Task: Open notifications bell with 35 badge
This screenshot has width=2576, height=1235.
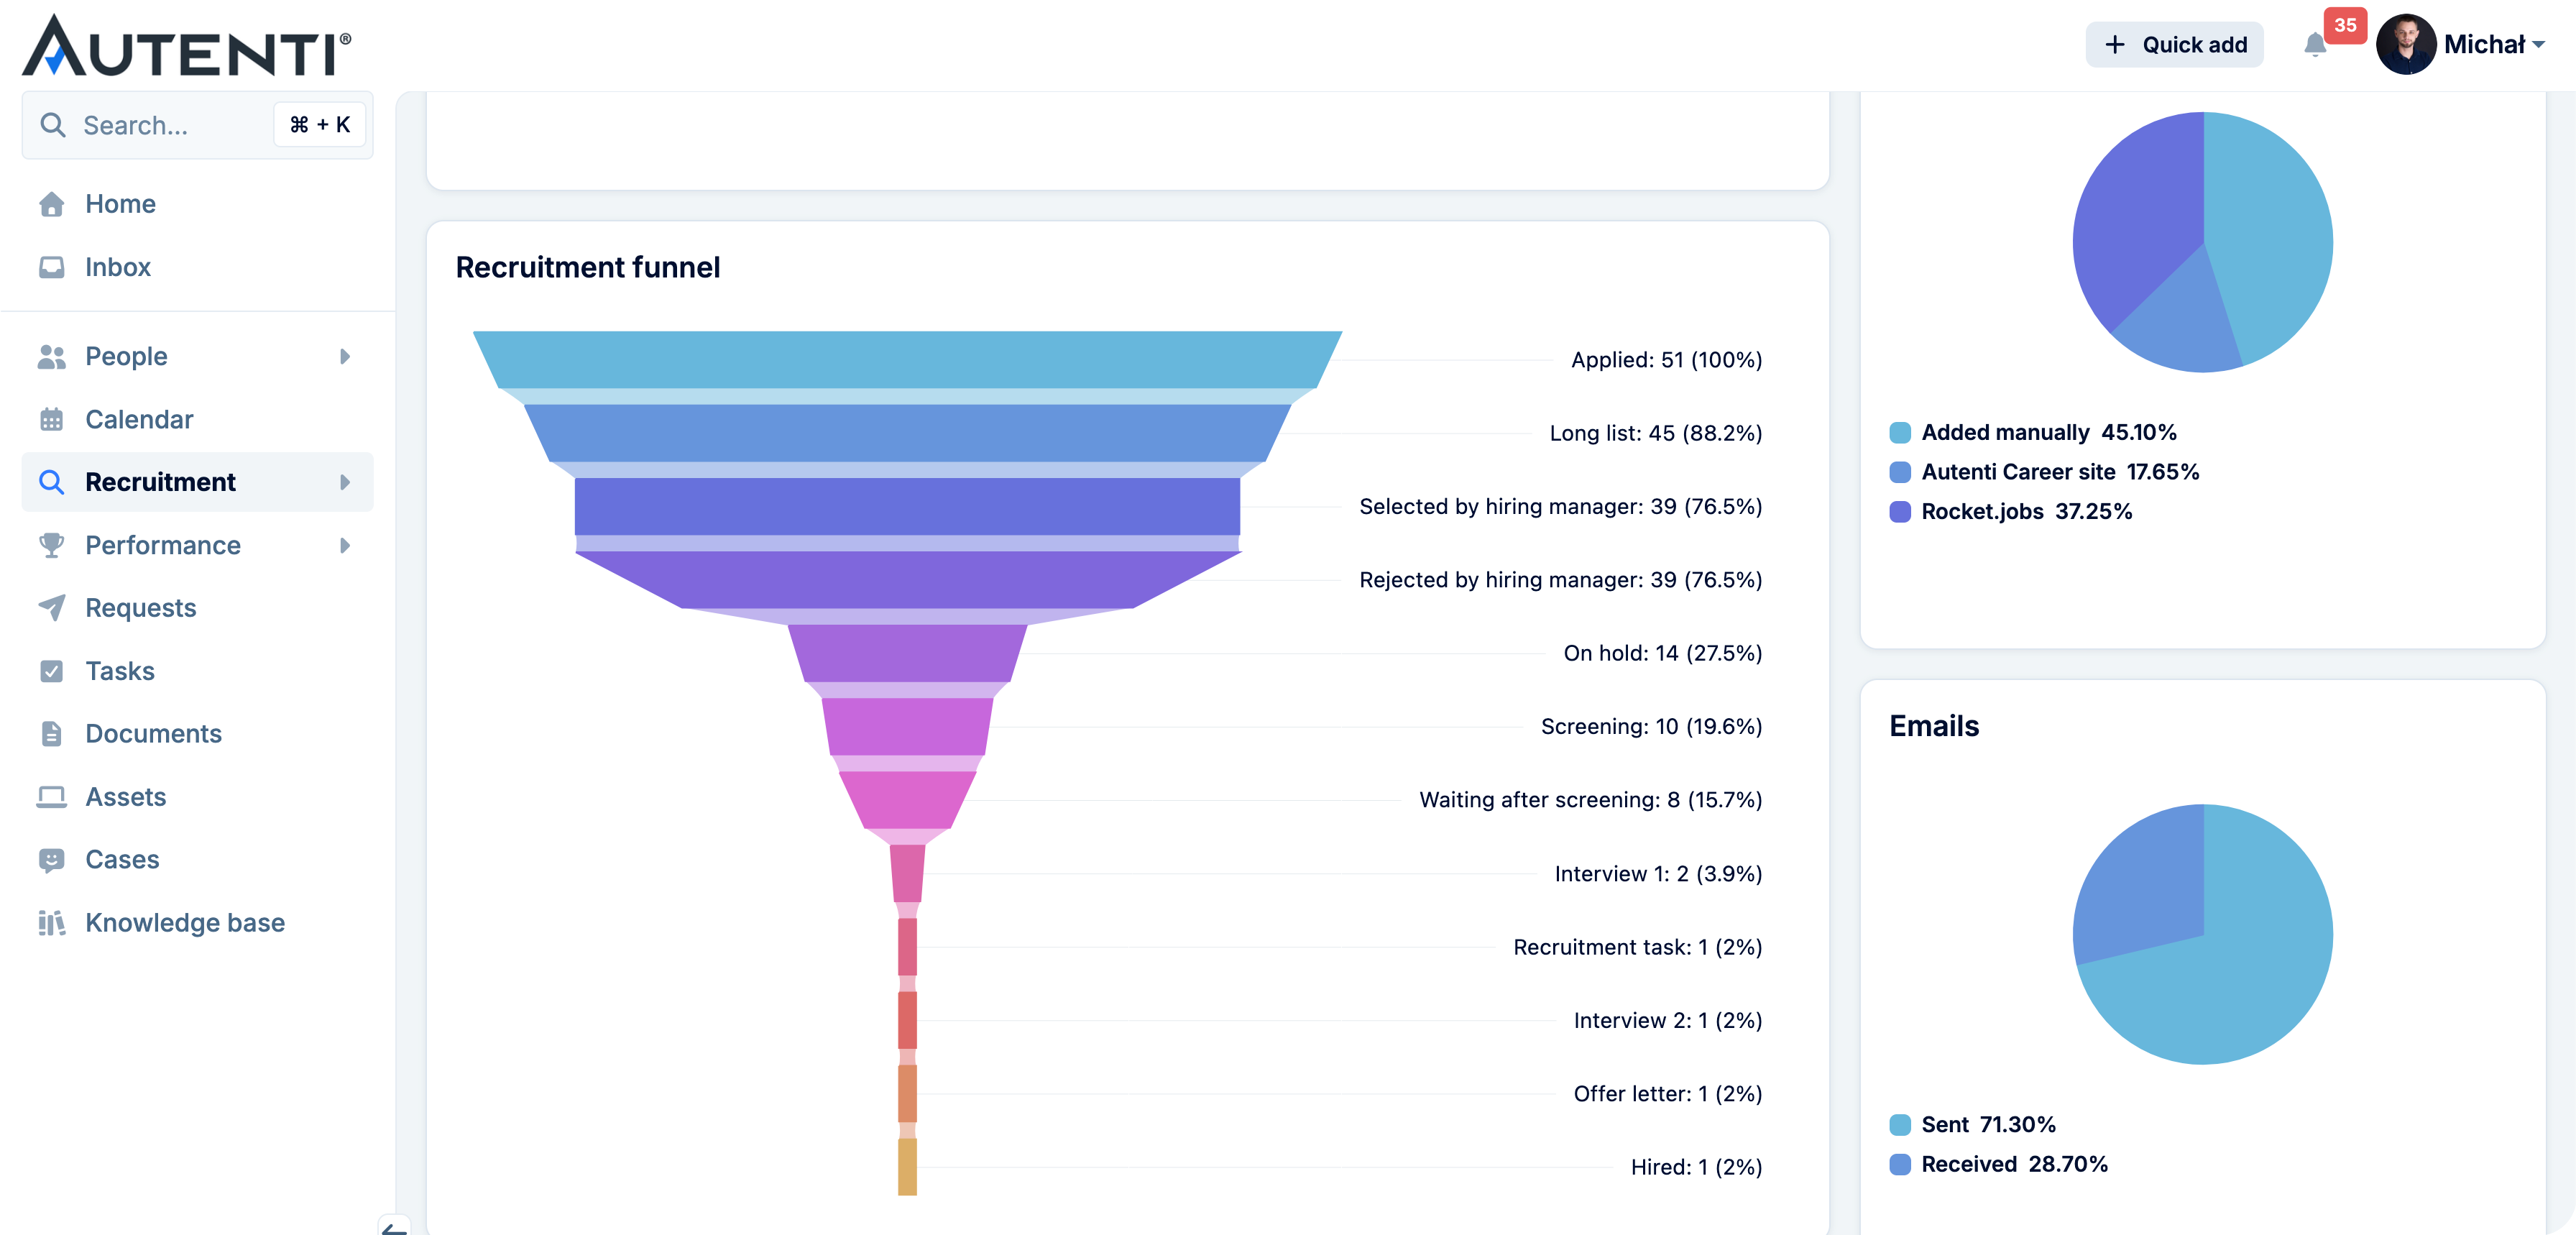Action: click(x=2315, y=45)
